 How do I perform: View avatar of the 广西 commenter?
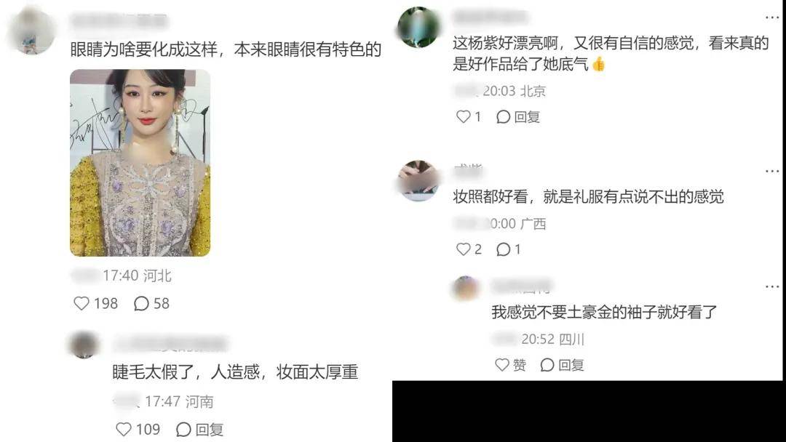point(418,180)
